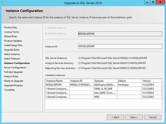Click the MSSQL12.MSSQLS... instance ID cell

[x=81, y=85]
